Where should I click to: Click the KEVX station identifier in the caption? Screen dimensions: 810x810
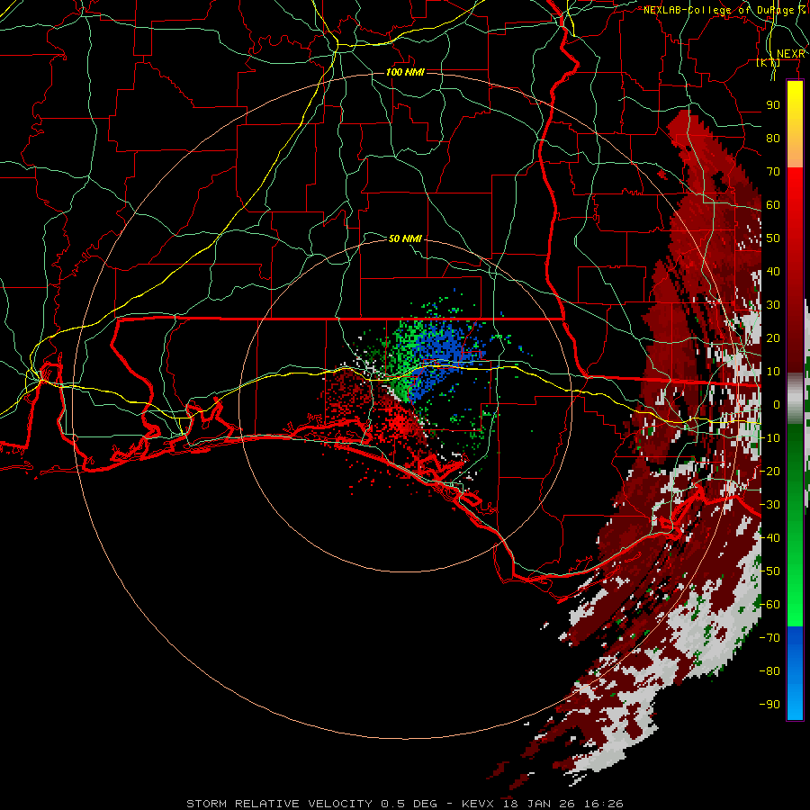tap(479, 804)
